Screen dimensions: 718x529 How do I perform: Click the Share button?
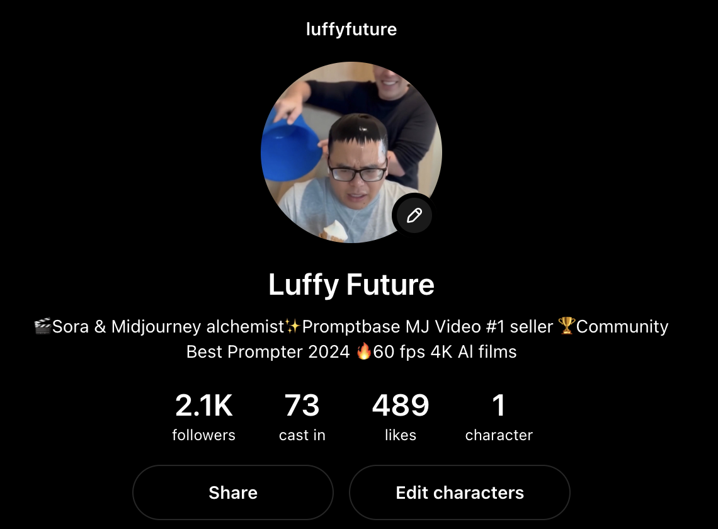click(x=233, y=492)
